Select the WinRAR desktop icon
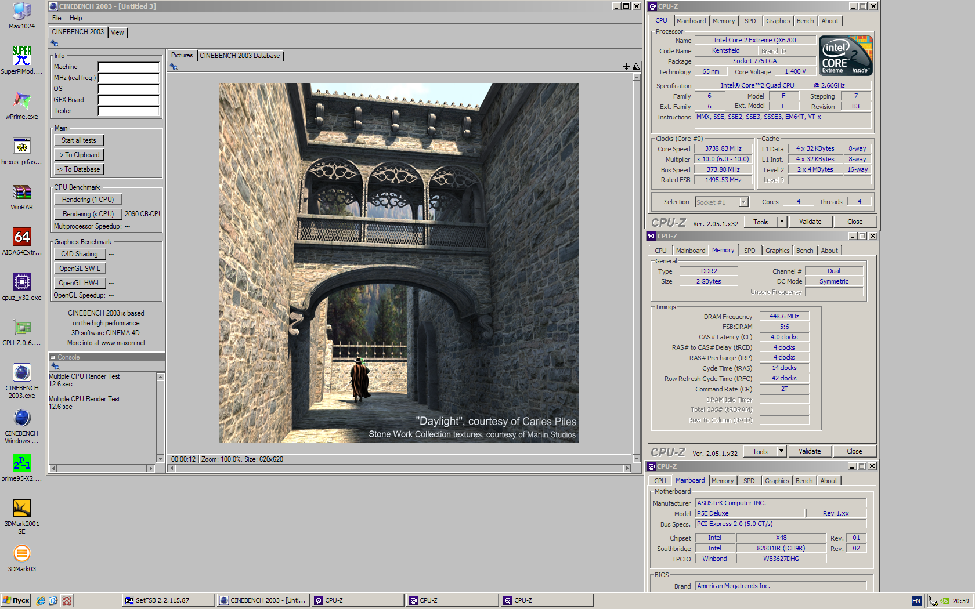This screenshot has width=975, height=609. (x=22, y=196)
